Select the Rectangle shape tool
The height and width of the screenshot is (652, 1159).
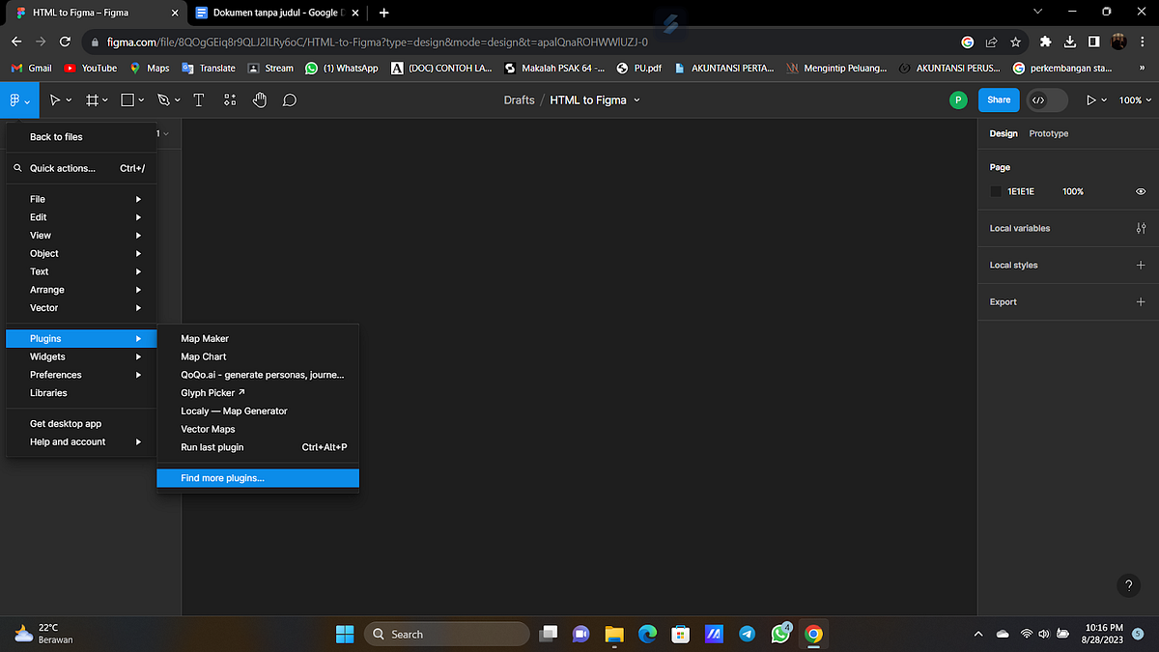click(126, 99)
